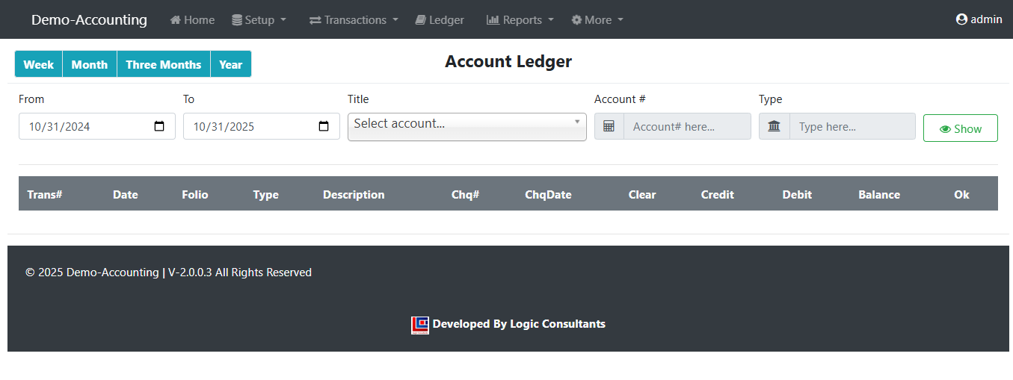Expand the Setup dropdown menu

[x=259, y=20]
